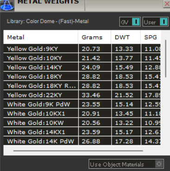Click the 21.42 grams value
The image size is (170, 171).
click(x=91, y=58)
